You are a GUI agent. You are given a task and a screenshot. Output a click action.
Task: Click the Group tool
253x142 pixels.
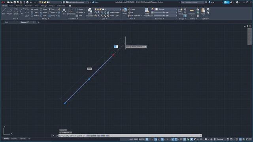tap(181, 11)
